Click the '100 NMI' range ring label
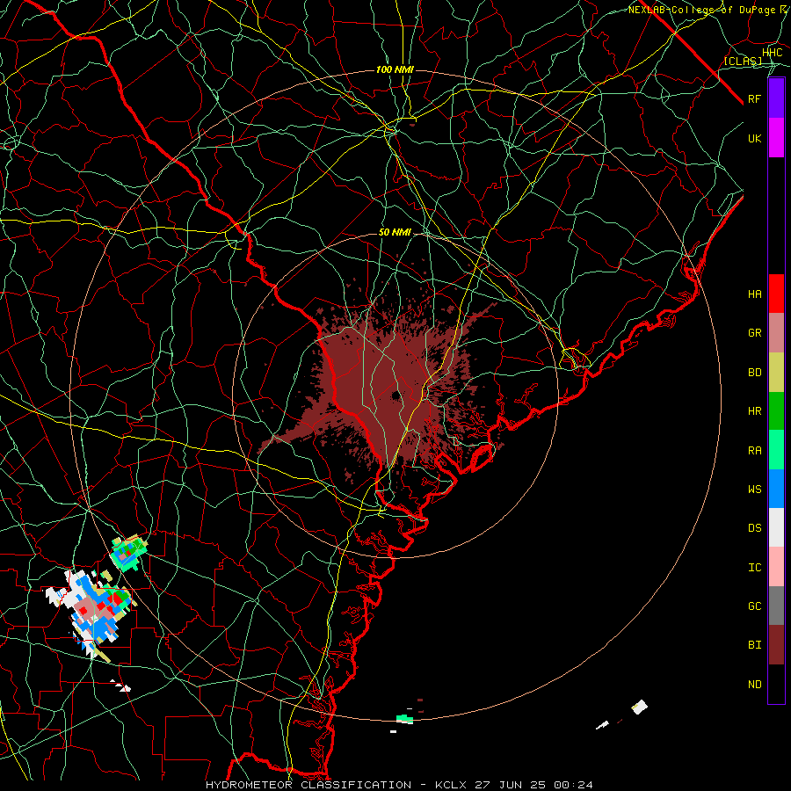 [395, 69]
